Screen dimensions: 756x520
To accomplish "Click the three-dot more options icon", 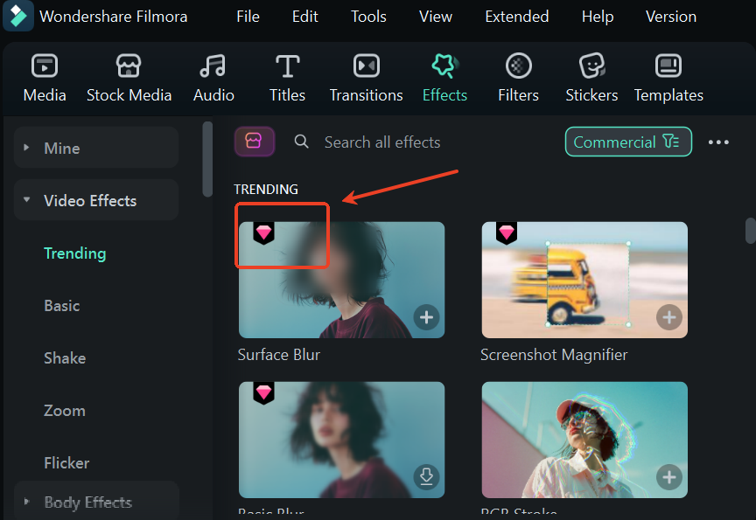I will coord(718,142).
